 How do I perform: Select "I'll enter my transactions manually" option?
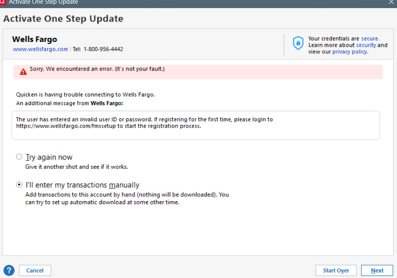click(x=19, y=185)
